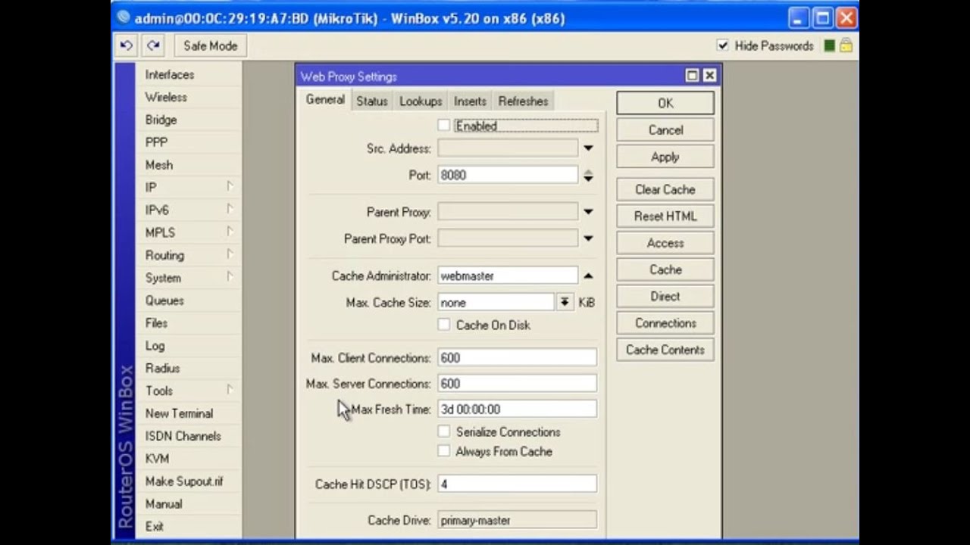This screenshot has width=970, height=545.
Task: Click the Max Fresh Time field
Action: (x=517, y=409)
